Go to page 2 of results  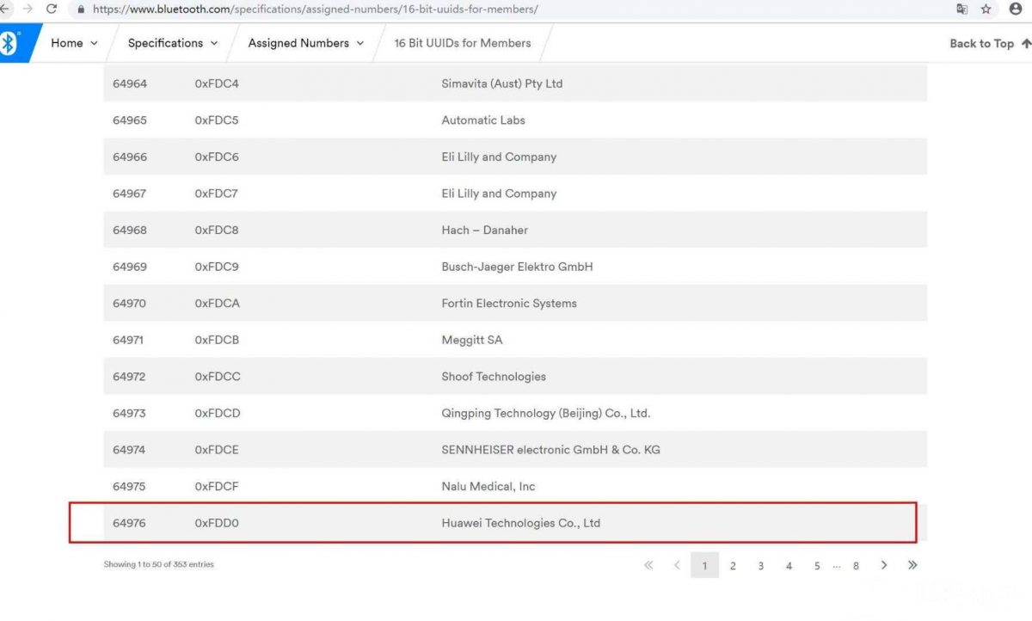pyautogui.click(x=733, y=566)
